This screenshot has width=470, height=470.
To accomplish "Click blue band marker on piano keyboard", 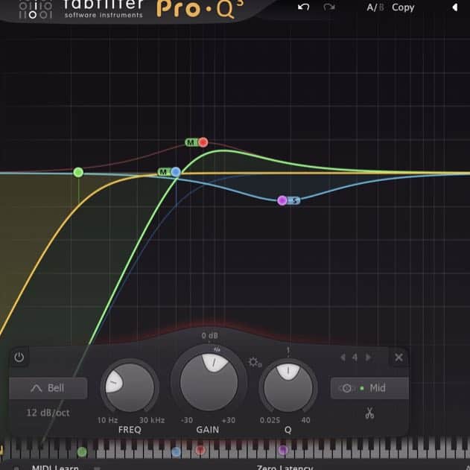I will (176, 451).
